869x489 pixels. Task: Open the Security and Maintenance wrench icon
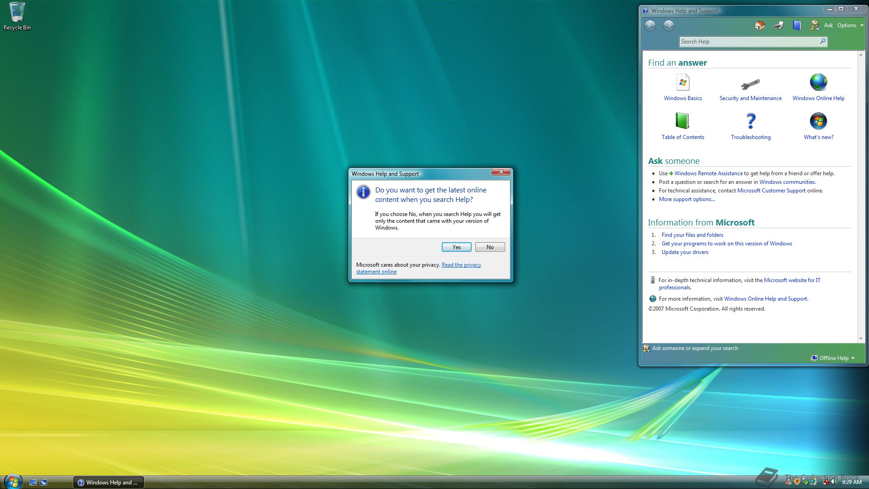(x=750, y=84)
